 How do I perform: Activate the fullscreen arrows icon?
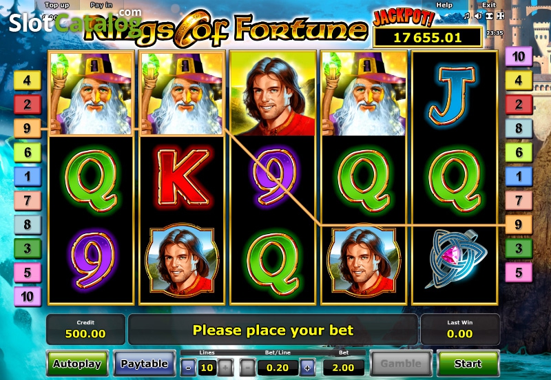(x=501, y=16)
